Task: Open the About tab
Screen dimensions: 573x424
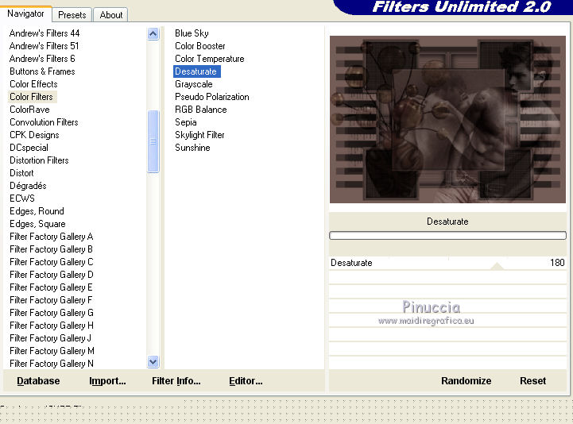Action: (111, 15)
